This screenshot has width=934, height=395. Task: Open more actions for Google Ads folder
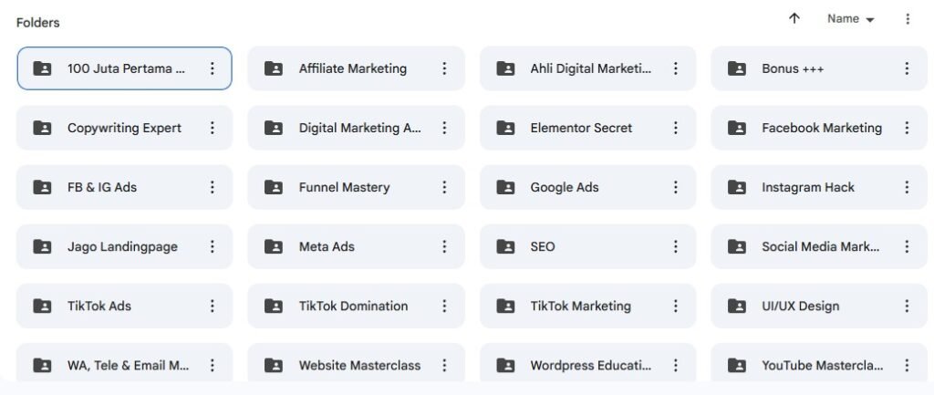pos(676,187)
